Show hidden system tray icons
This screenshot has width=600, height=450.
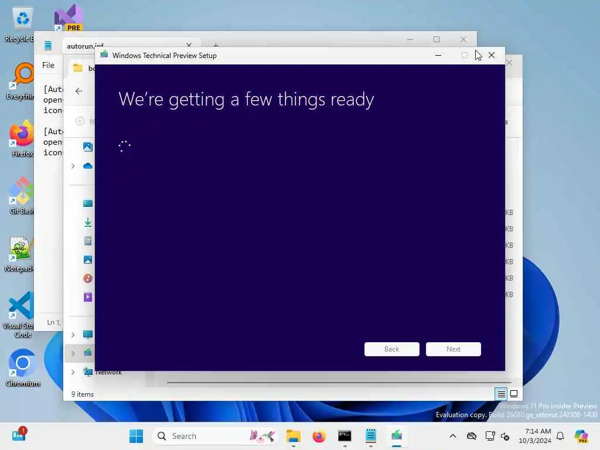coord(453,436)
